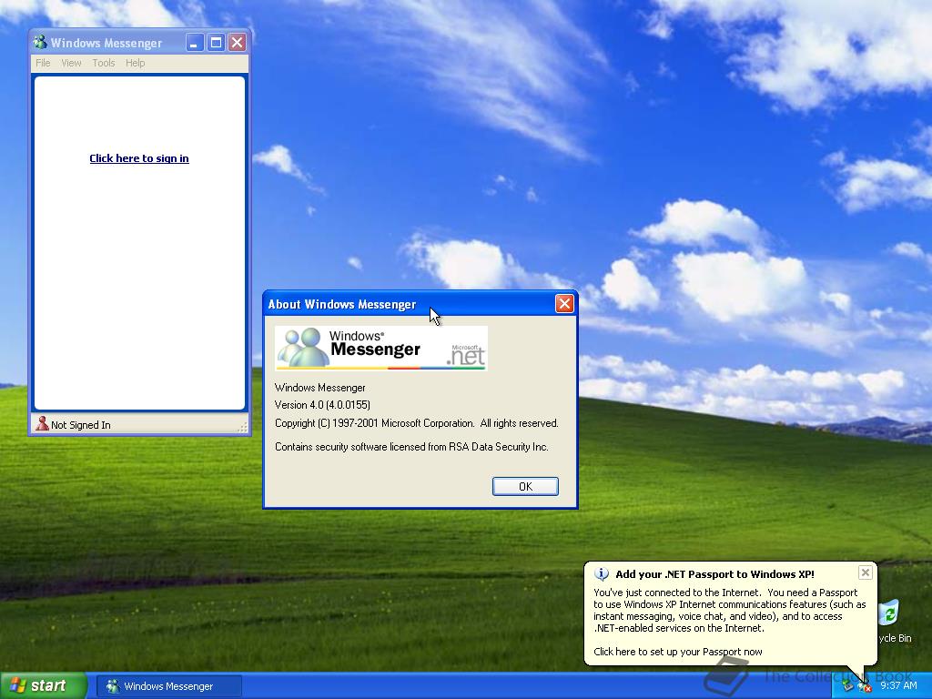The width and height of the screenshot is (932, 699).
Task: Minimize the Windows Messenger window
Action: click(x=195, y=42)
